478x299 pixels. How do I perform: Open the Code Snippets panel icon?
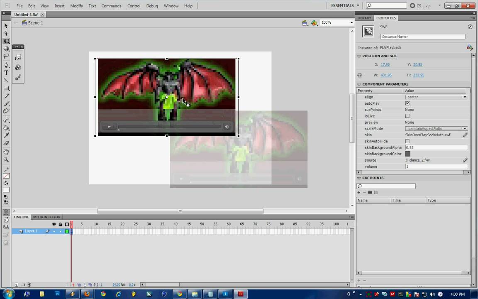[x=18, y=57]
